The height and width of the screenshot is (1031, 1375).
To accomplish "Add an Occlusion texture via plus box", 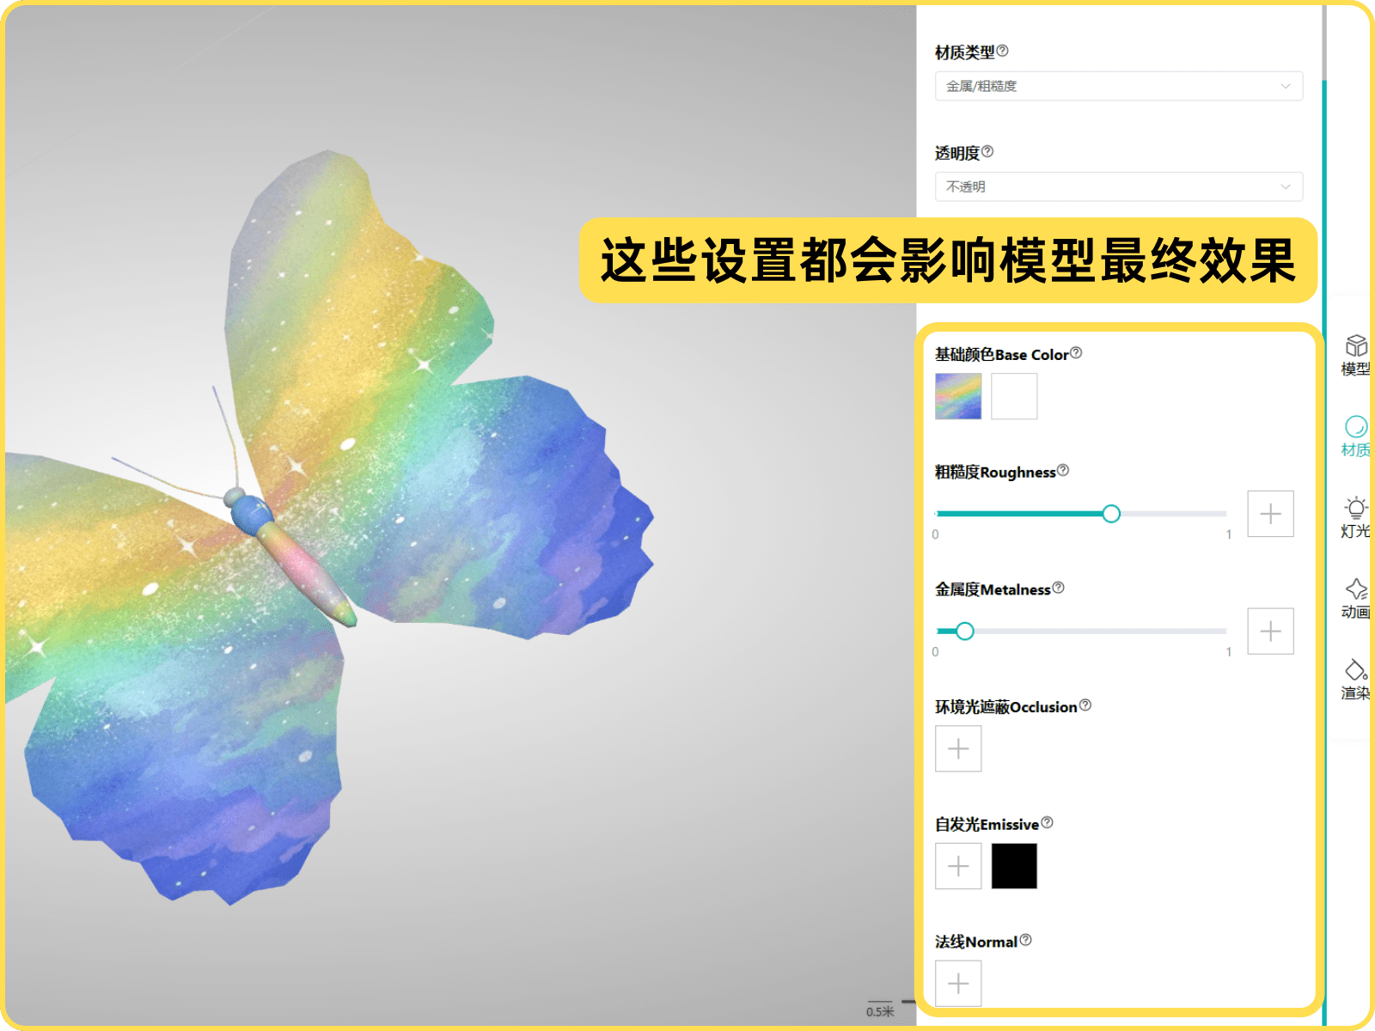I will (958, 748).
